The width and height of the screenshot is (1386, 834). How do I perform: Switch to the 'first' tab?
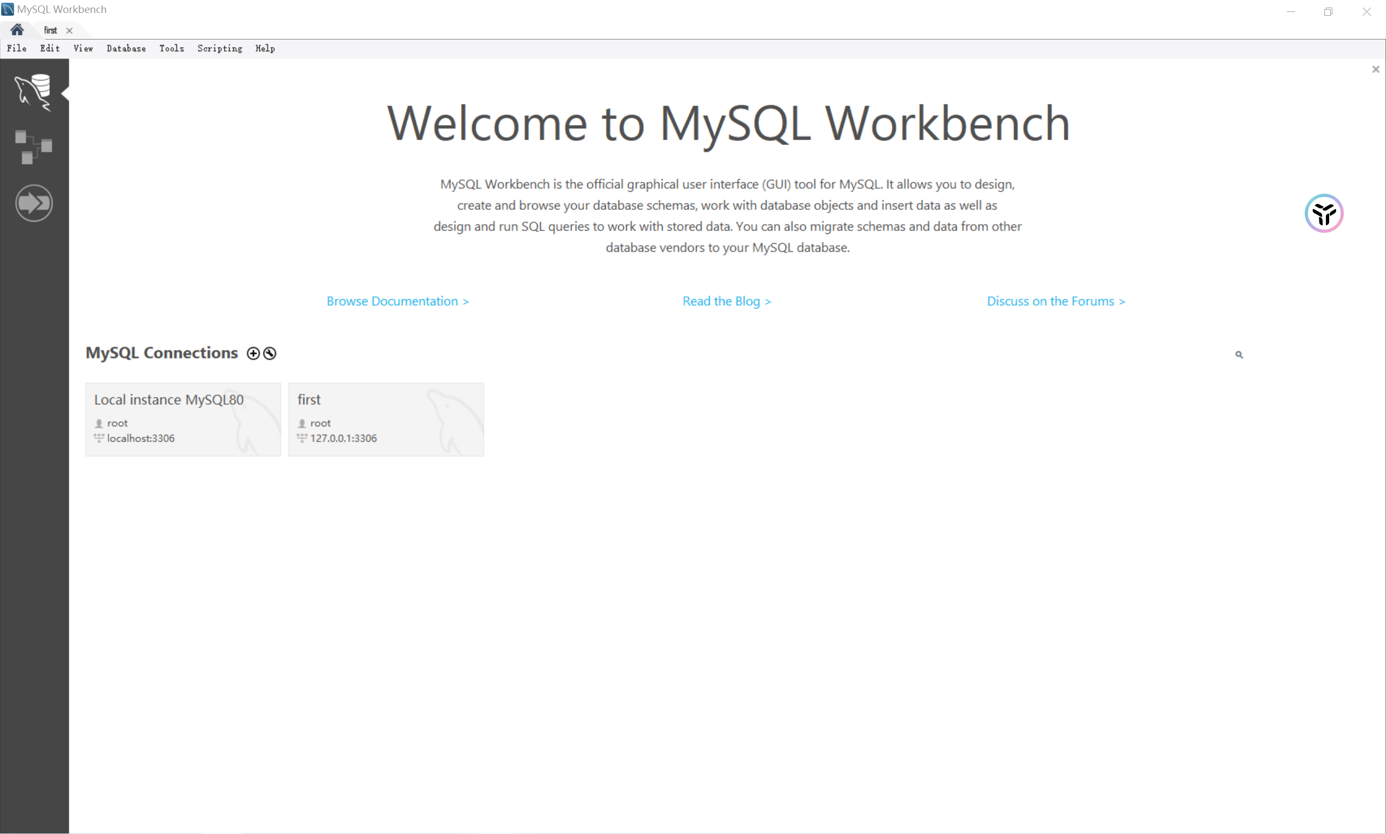click(50, 30)
